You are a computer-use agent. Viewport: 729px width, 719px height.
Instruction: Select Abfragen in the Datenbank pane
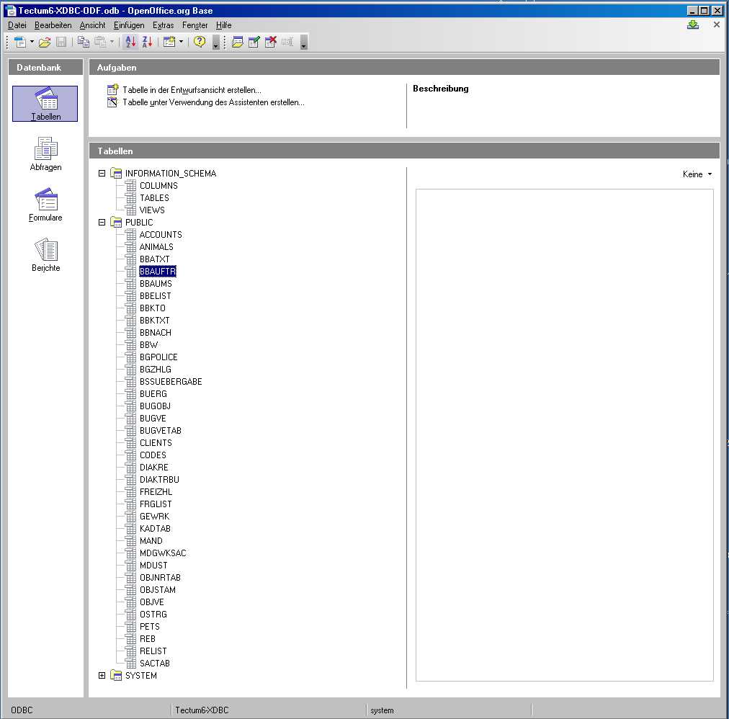coord(45,154)
